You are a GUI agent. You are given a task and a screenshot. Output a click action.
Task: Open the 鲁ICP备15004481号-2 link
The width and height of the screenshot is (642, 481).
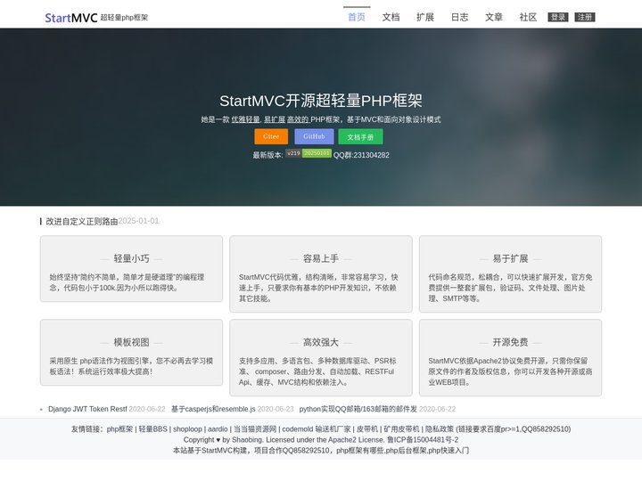[423, 440]
